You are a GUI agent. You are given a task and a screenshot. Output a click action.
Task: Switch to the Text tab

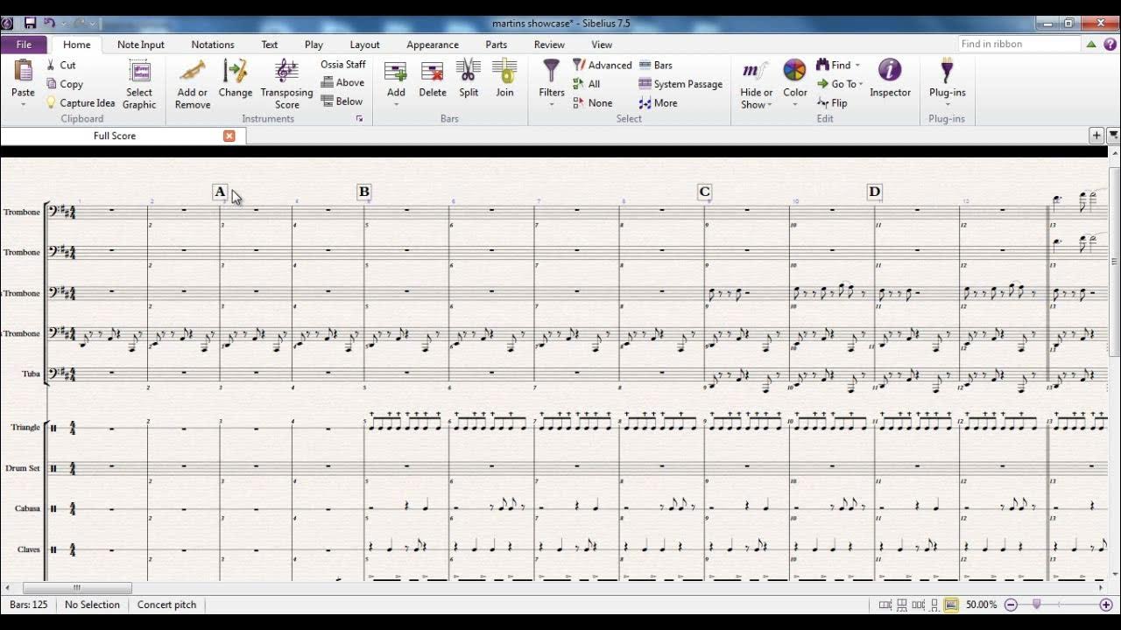[x=270, y=45]
